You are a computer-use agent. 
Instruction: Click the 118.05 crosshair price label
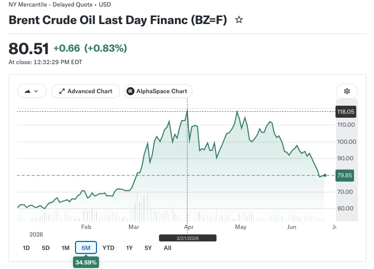pyautogui.click(x=345, y=112)
